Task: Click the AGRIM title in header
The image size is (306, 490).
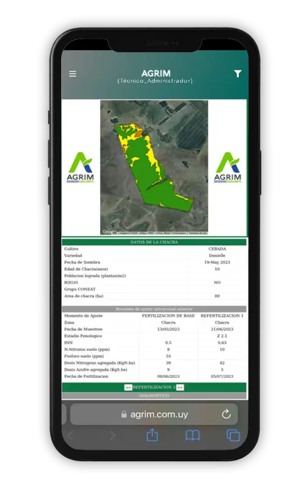Action: coord(156,73)
